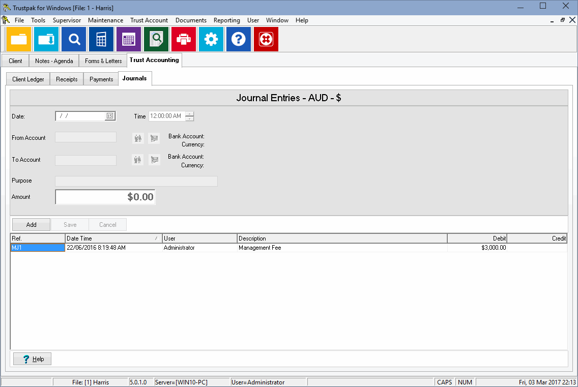The height and width of the screenshot is (387, 578).
Task: Click the Add button
Action: coord(32,225)
